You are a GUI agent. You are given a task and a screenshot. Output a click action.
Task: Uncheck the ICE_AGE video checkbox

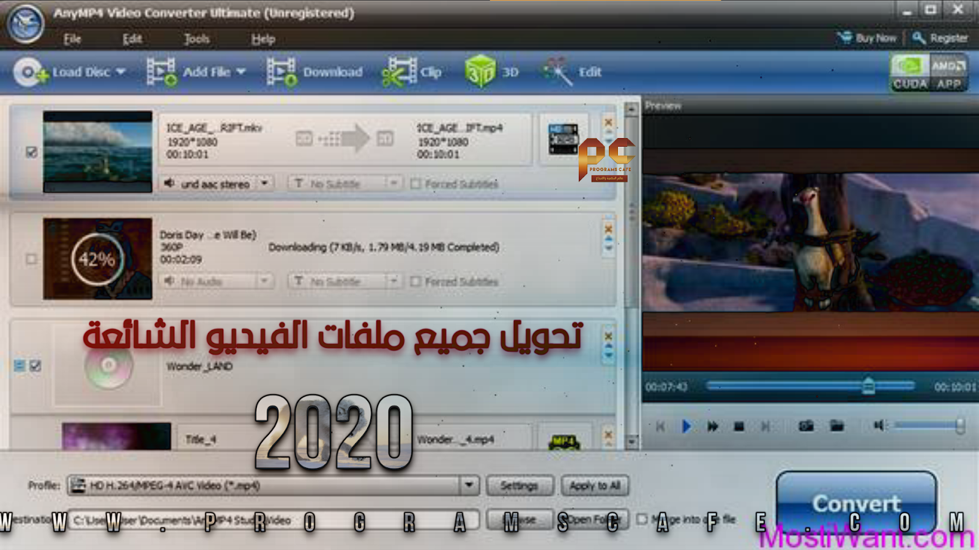32,152
